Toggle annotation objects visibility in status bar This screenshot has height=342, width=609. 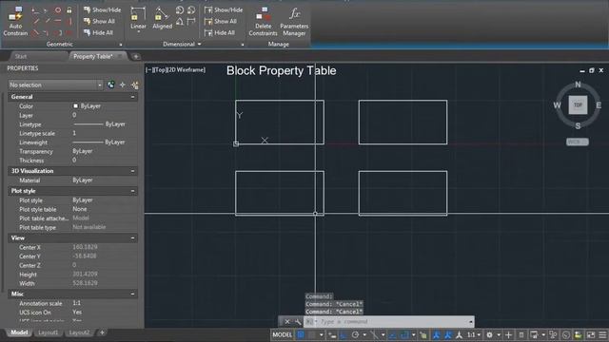coord(436,334)
